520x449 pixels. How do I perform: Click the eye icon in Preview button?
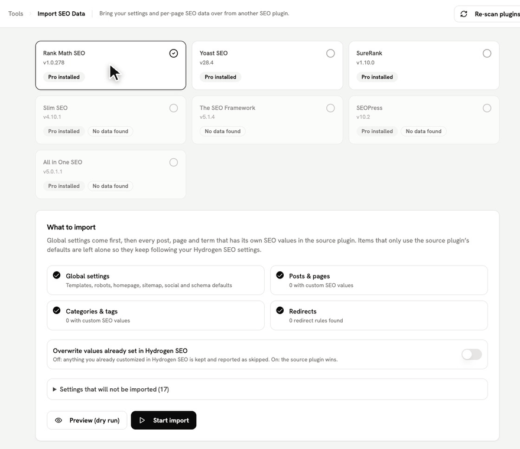click(x=58, y=420)
